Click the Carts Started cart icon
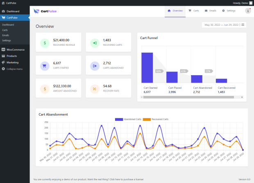 [45, 65]
